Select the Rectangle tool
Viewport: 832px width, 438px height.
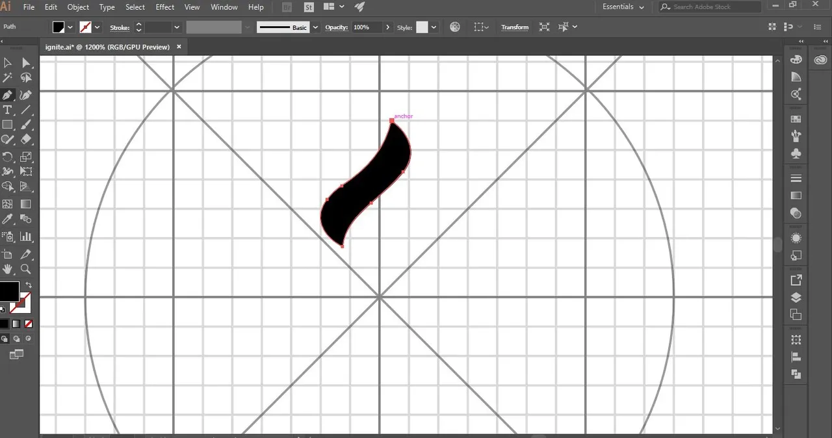8,125
